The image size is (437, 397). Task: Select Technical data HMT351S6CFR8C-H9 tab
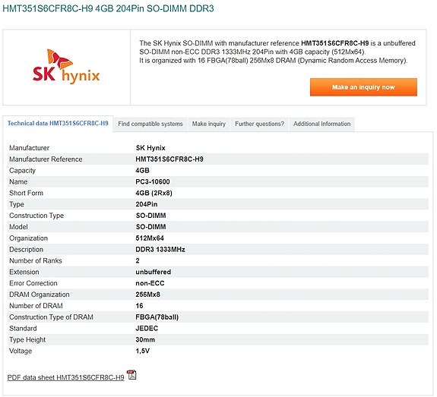pos(58,123)
